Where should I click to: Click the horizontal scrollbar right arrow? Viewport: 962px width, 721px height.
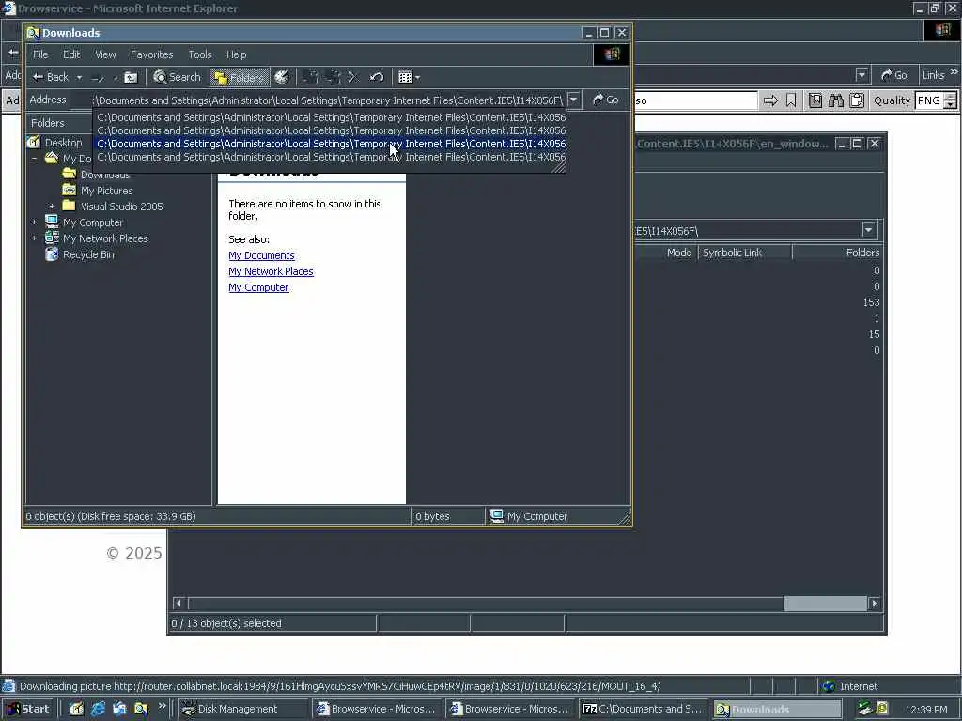click(875, 604)
